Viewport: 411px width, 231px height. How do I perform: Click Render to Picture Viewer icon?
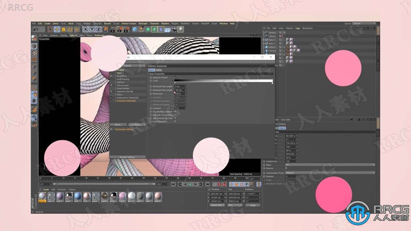coord(120,30)
